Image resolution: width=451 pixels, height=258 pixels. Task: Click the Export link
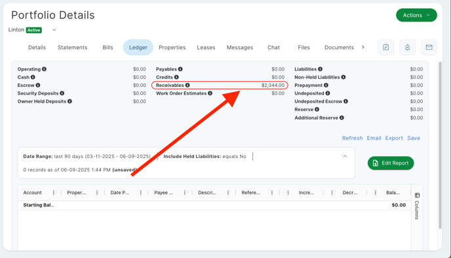(394, 138)
